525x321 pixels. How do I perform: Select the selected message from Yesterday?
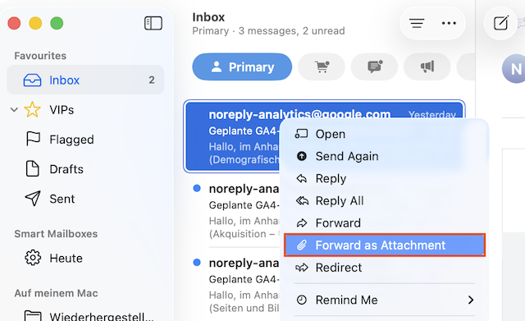[x=233, y=136]
